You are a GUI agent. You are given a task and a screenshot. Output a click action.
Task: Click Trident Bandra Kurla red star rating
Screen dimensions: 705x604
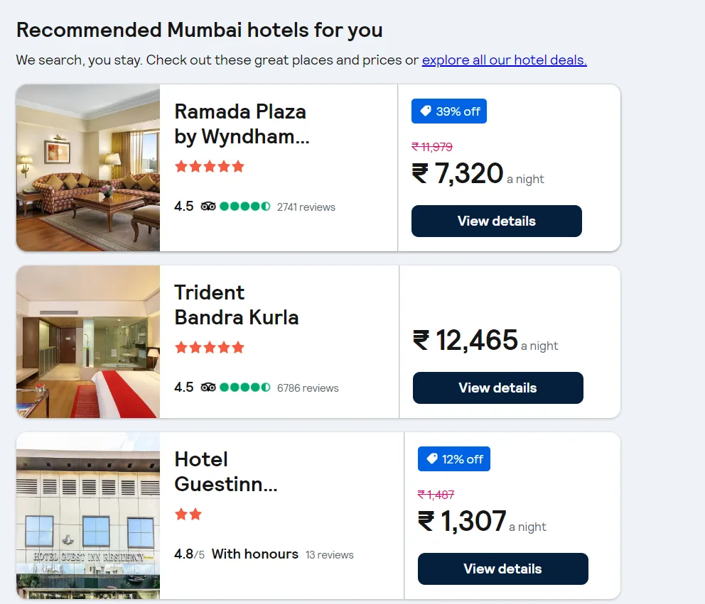(x=210, y=348)
